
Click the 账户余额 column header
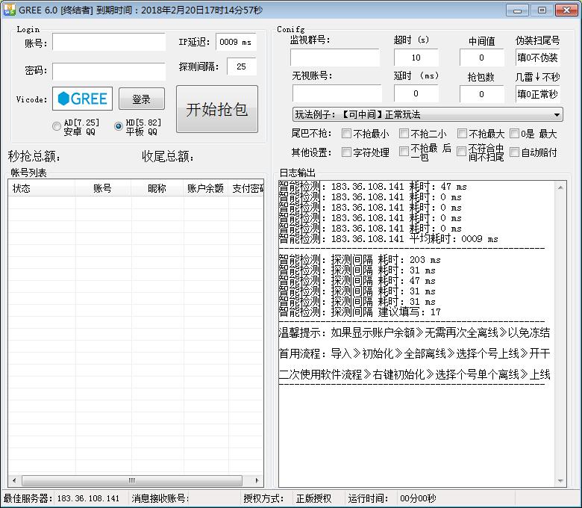205,188
